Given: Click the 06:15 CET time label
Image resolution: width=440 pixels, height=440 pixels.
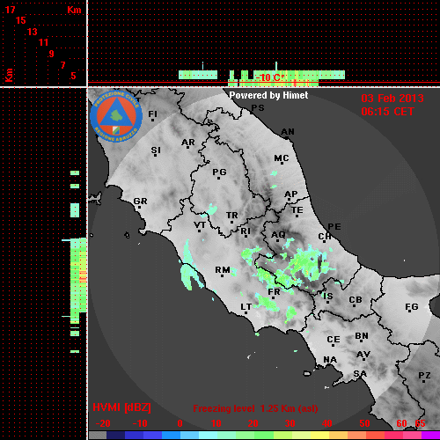Looking at the screenshot, I should pos(387,112).
